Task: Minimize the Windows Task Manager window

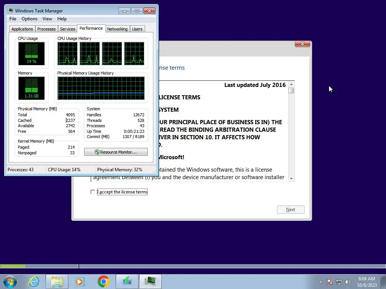Action: click(124, 11)
